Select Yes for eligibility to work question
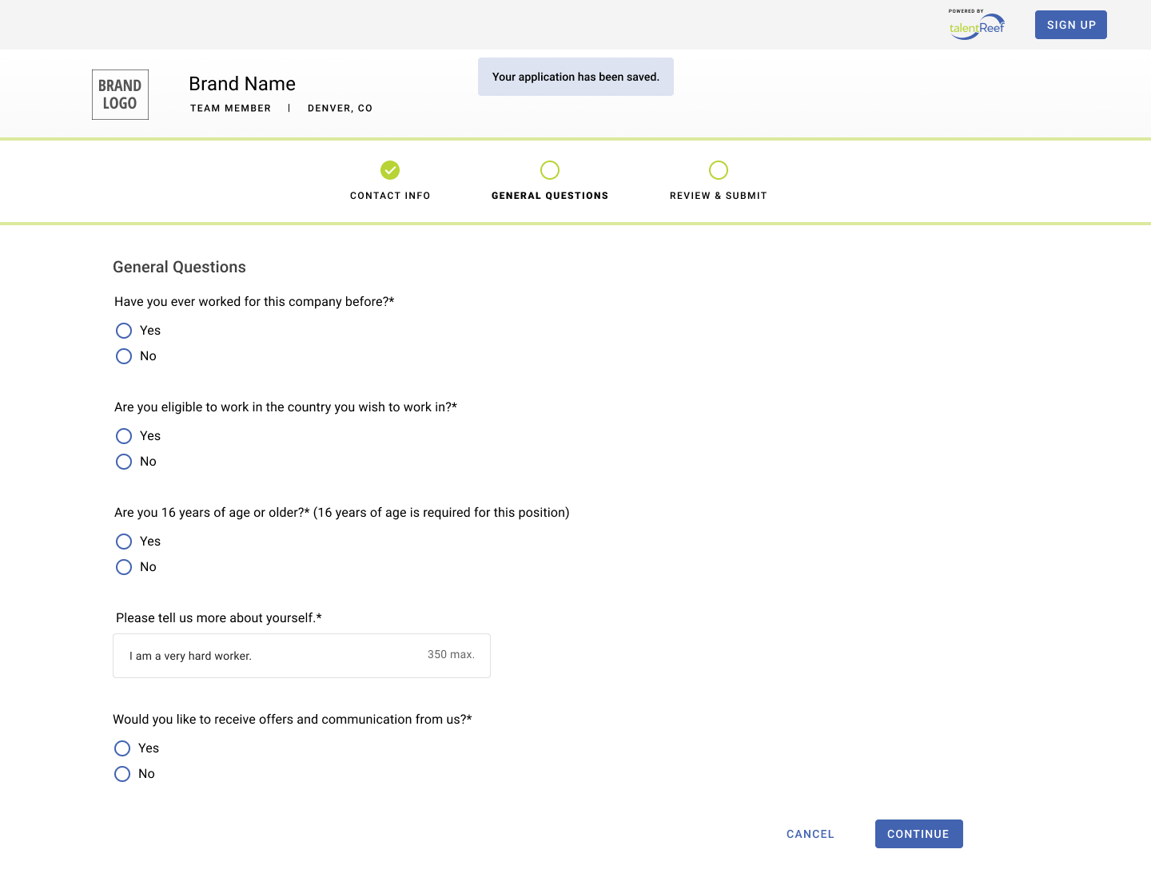The width and height of the screenshot is (1151, 877). pos(124,436)
